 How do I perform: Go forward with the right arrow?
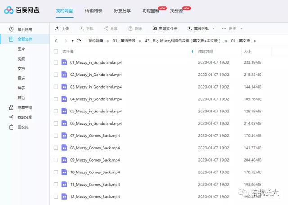[66, 41]
